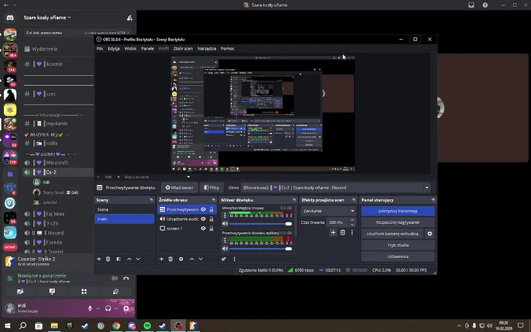Move source down in Źródła obrazu
531x332 pixels.
click(x=201, y=259)
